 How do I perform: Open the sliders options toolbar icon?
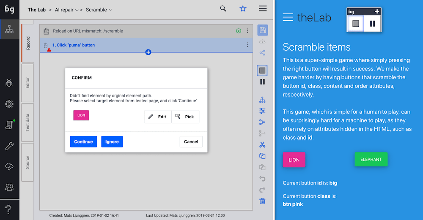[x=262, y=111]
